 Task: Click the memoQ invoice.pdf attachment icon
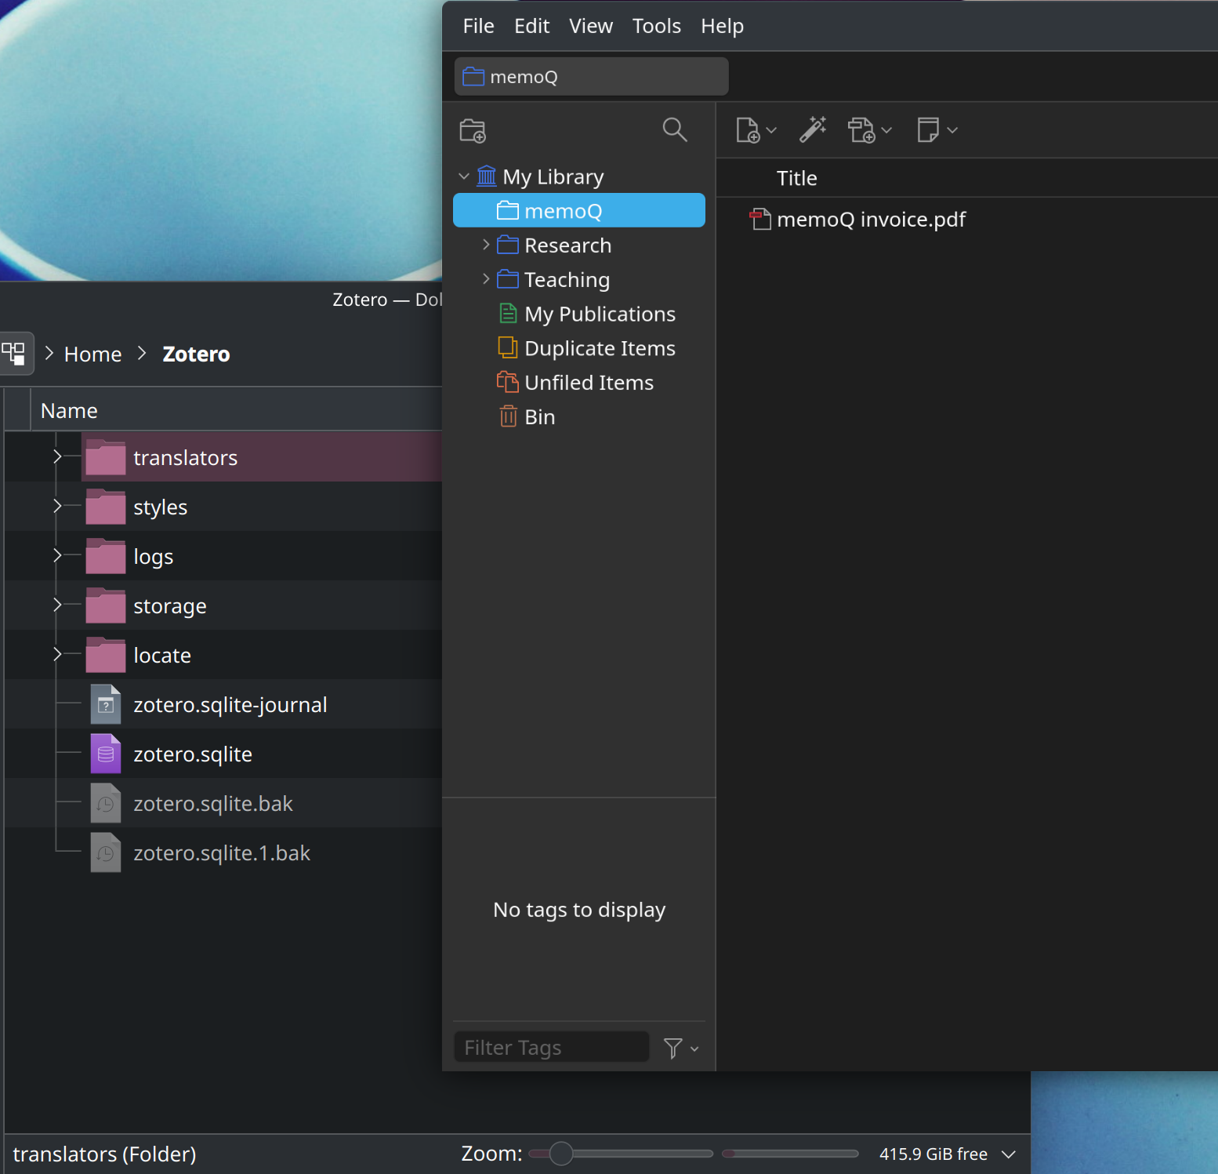pyautogui.click(x=760, y=219)
